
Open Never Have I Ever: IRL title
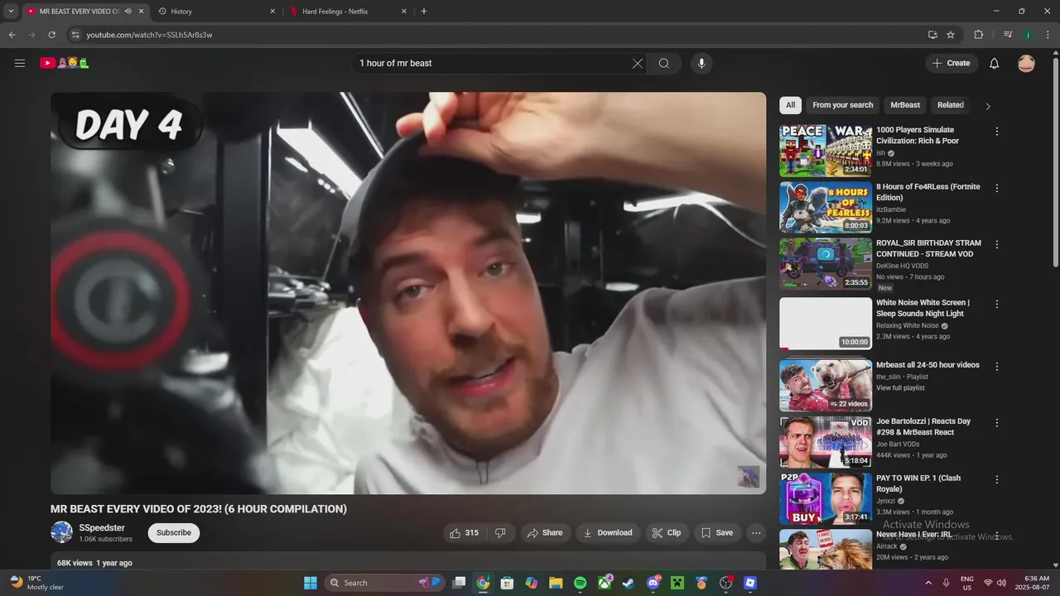coord(914,535)
